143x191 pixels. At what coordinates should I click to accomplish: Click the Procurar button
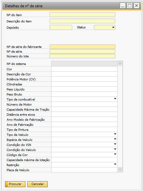tap(15, 184)
